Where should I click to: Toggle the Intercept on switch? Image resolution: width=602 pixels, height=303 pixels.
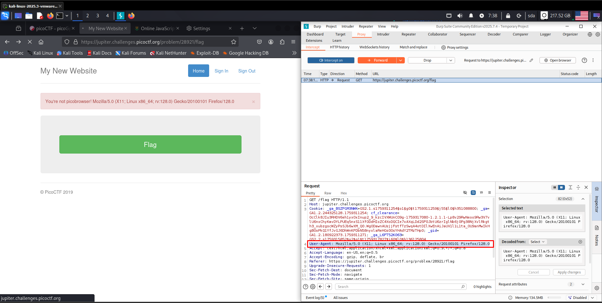pyautogui.click(x=331, y=60)
